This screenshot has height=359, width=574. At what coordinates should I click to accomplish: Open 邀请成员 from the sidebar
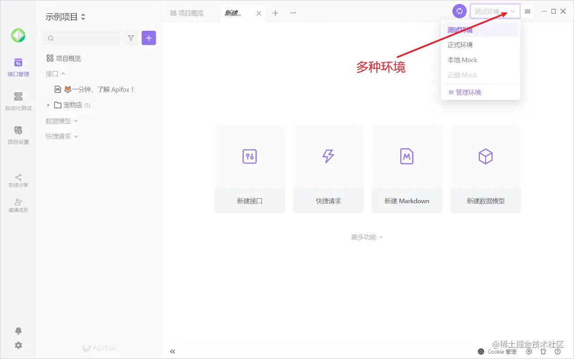(18, 205)
